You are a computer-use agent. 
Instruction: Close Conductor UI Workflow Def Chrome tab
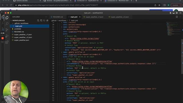132,1
